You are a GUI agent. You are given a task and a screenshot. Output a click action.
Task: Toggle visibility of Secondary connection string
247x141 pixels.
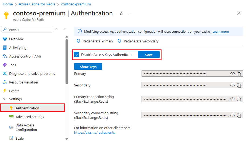[x=232, y=115]
